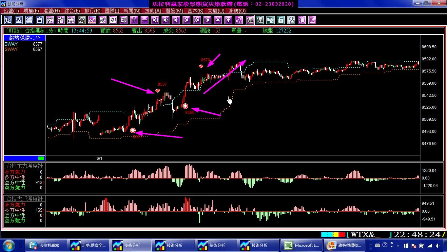The width and height of the screenshot is (447, 252).
Task: Click the down arrow toolbar icon
Action: click(x=228, y=20)
